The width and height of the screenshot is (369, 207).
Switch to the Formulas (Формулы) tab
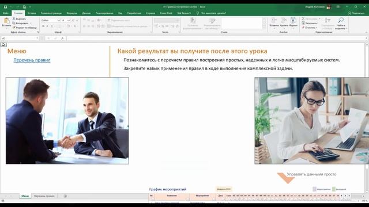71,13
